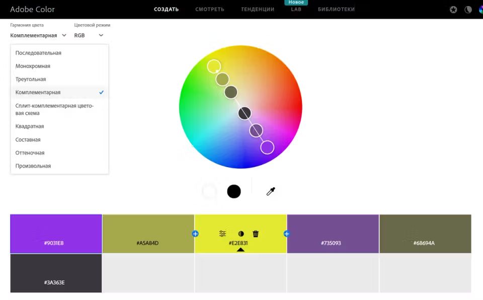Select the Треугольная harmony option
Screen dimensions: 483x300
click(x=31, y=79)
